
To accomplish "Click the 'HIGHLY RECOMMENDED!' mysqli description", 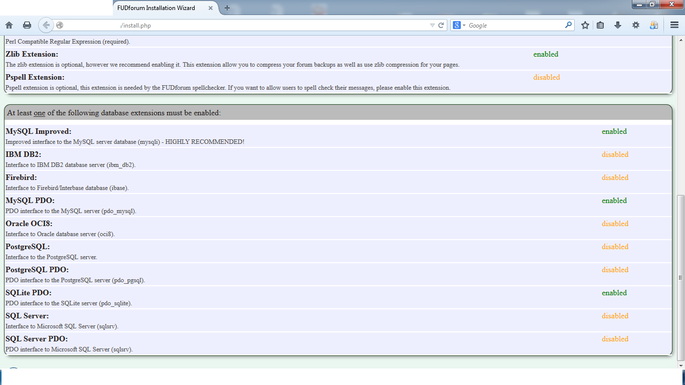I will 125,142.
